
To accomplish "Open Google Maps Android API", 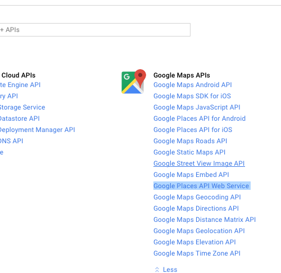I will (193, 85).
